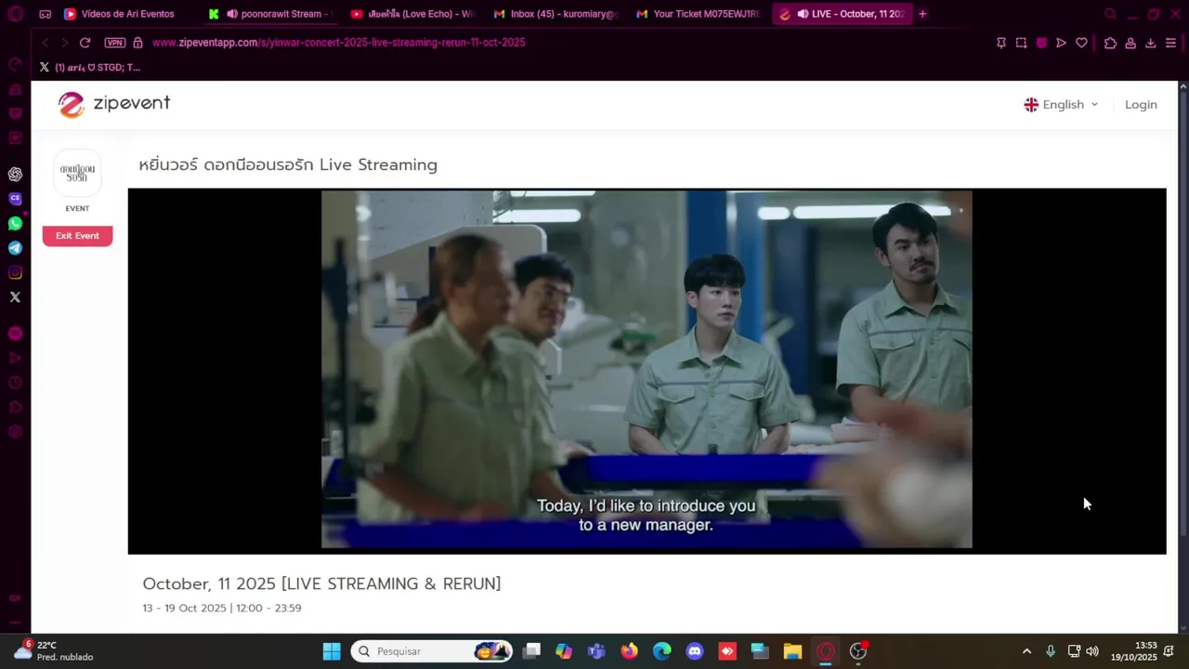Click the system tray volume icon
This screenshot has width=1189, height=669.
pyautogui.click(x=1092, y=651)
